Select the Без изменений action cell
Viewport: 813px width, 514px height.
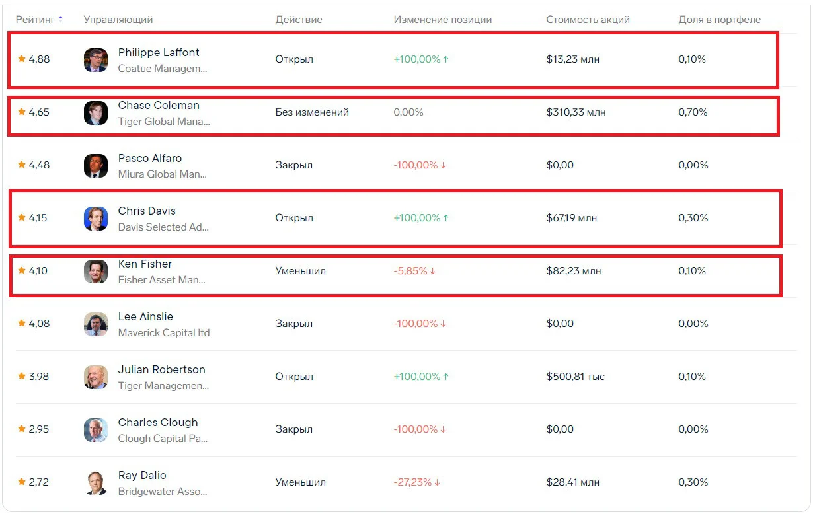click(312, 112)
